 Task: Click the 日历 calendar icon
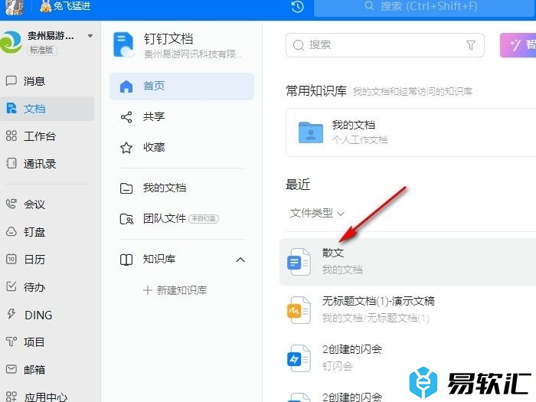click(11, 259)
